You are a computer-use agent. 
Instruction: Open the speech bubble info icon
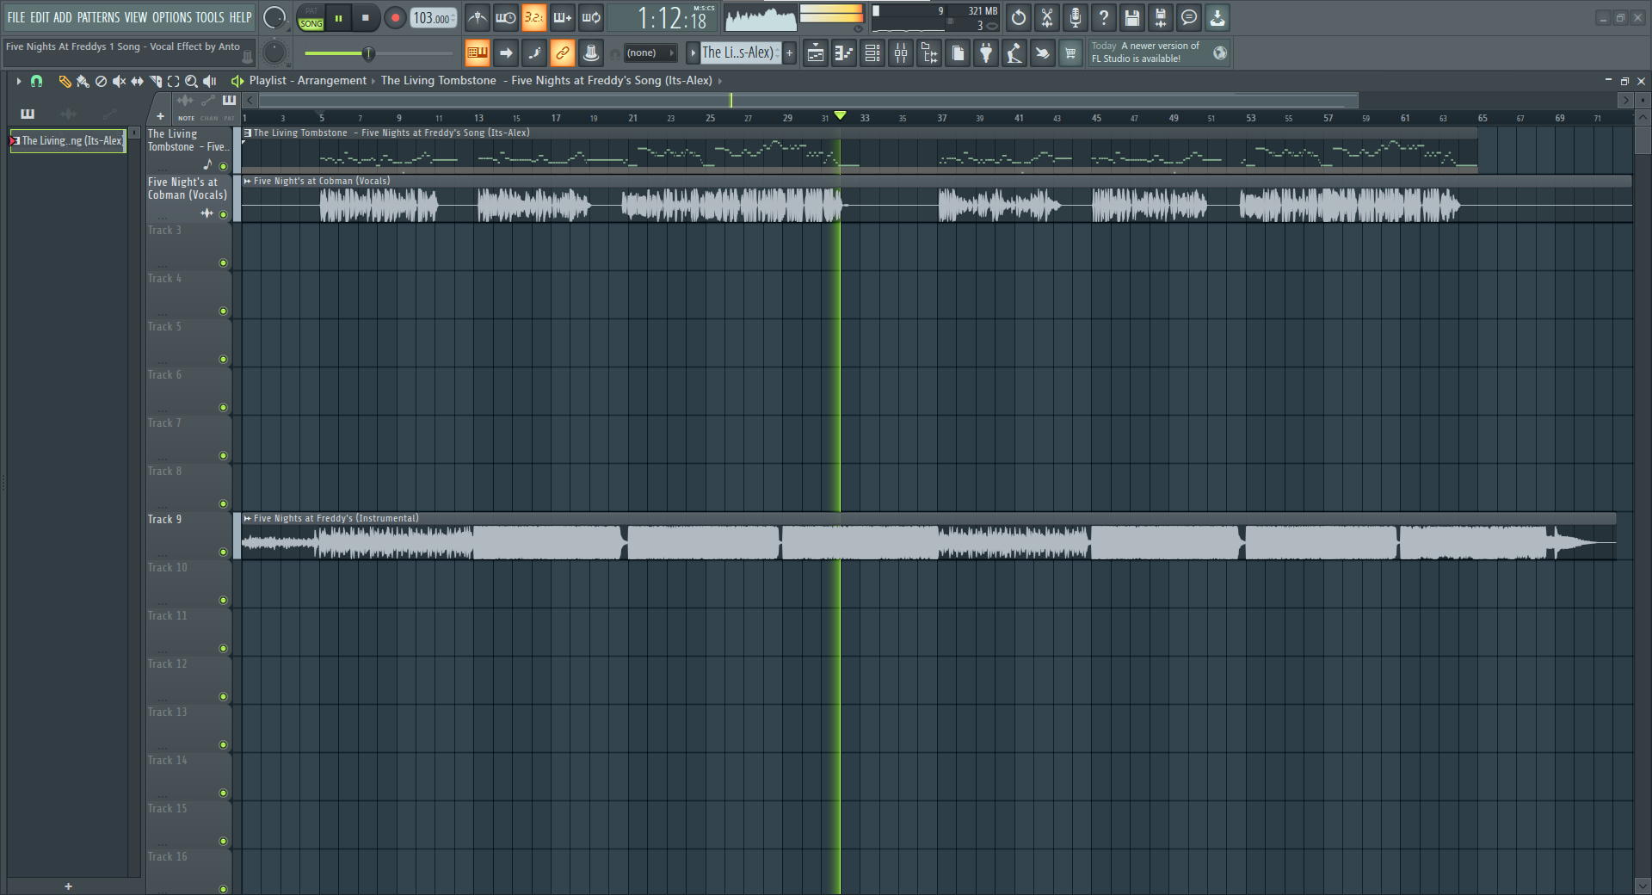point(1189,17)
